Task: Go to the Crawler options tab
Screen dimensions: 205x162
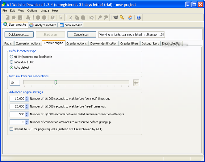Action: coord(77,44)
